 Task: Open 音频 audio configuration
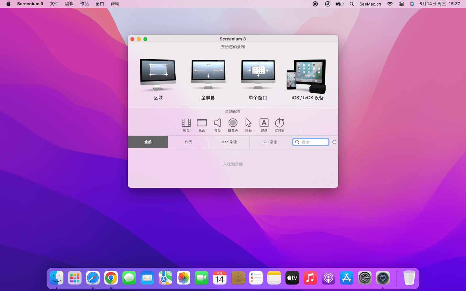pyautogui.click(x=217, y=125)
